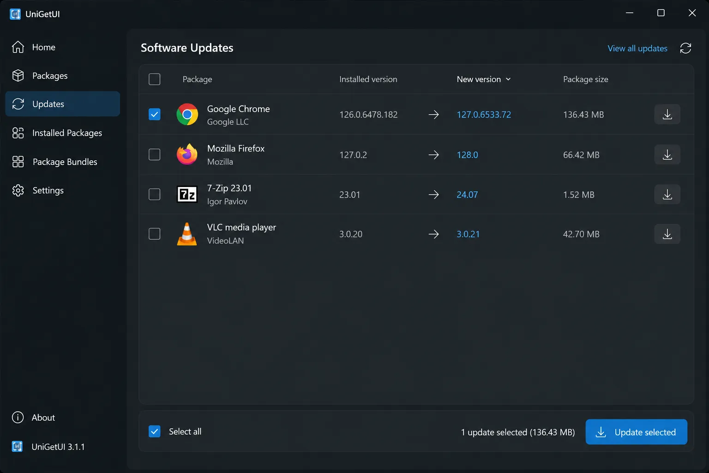The width and height of the screenshot is (709, 473).
Task: Click the Package Bundles icon
Action: tap(18, 162)
